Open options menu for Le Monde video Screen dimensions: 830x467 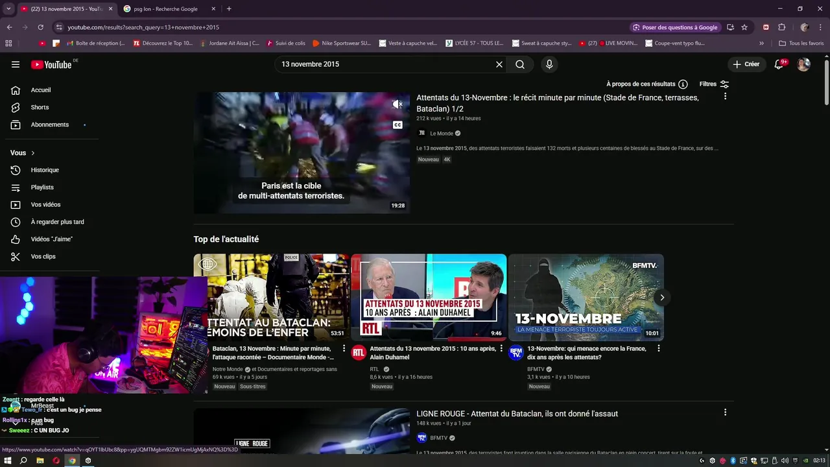tap(725, 96)
